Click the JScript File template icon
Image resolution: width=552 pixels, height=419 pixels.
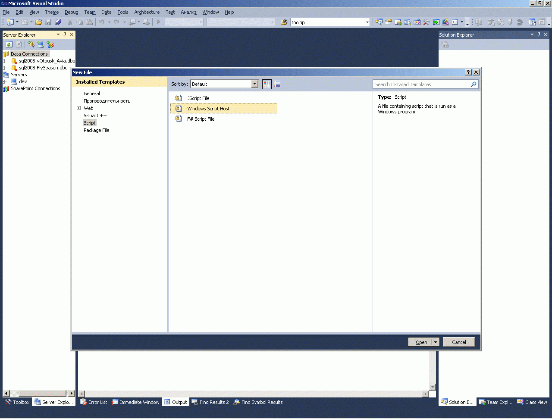pyautogui.click(x=178, y=98)
